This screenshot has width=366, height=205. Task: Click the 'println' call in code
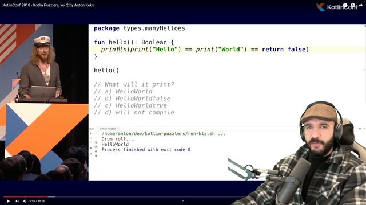click(x=114, y=50)
